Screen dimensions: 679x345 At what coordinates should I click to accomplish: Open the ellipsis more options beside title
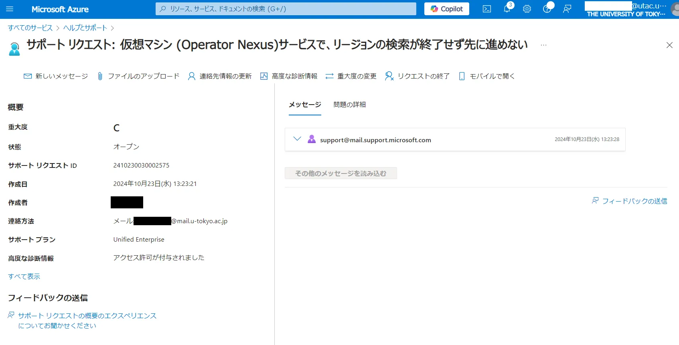click(543, 45)
